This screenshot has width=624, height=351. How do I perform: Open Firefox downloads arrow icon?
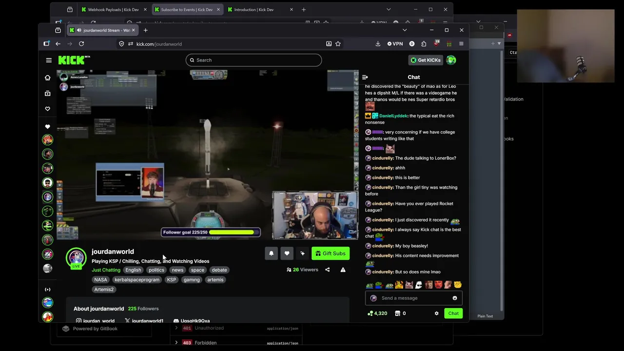pyautogui.click(x=378, y=44)
